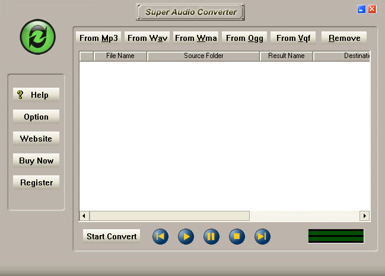Open the Register dialog
This screenshot has width=385, height=276.
click(36, 182)
